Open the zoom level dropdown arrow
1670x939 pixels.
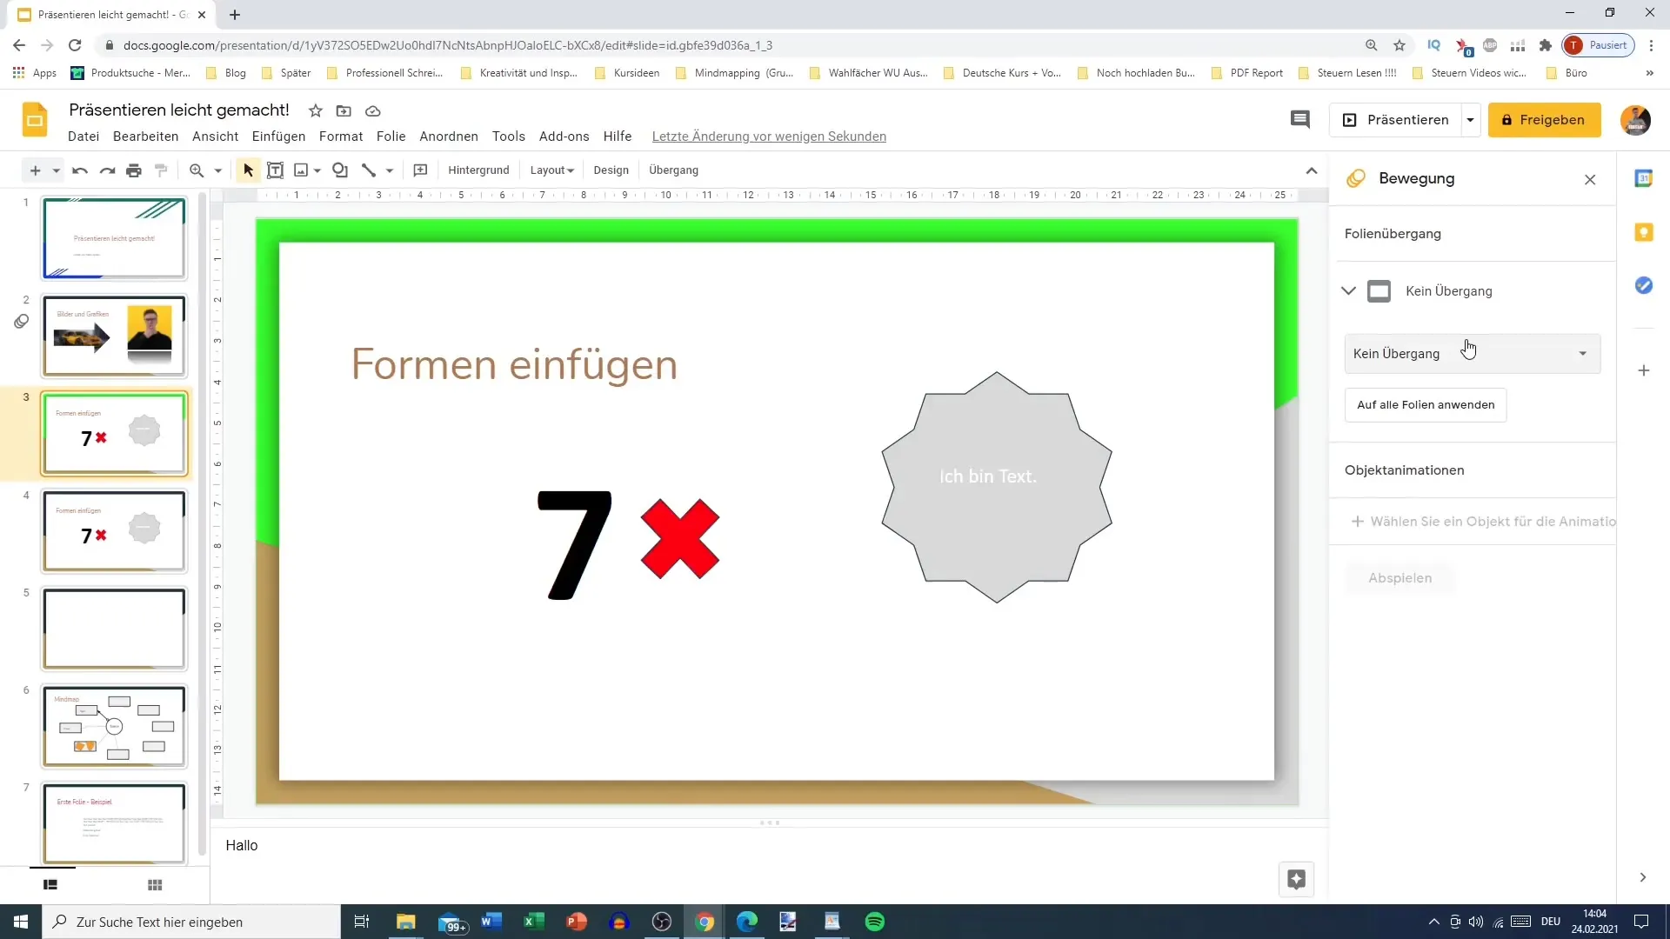218,170
